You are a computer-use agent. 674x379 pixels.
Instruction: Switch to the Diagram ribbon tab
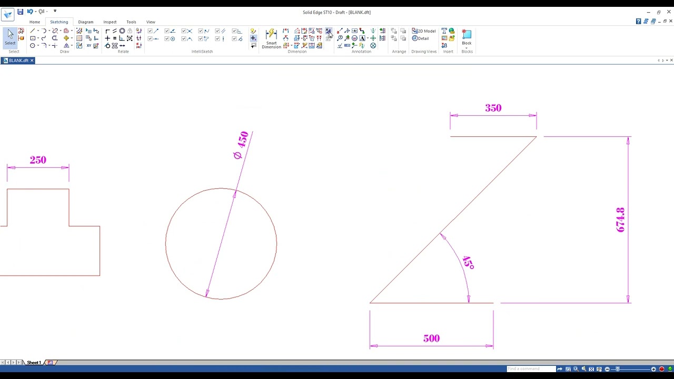pyautogui.click(x=85, y=22)
